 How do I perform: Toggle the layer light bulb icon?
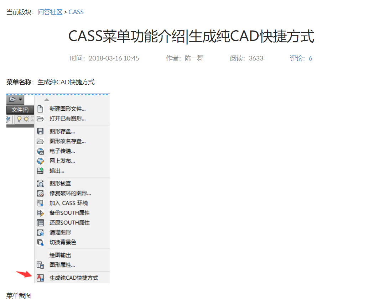point(19,119)
